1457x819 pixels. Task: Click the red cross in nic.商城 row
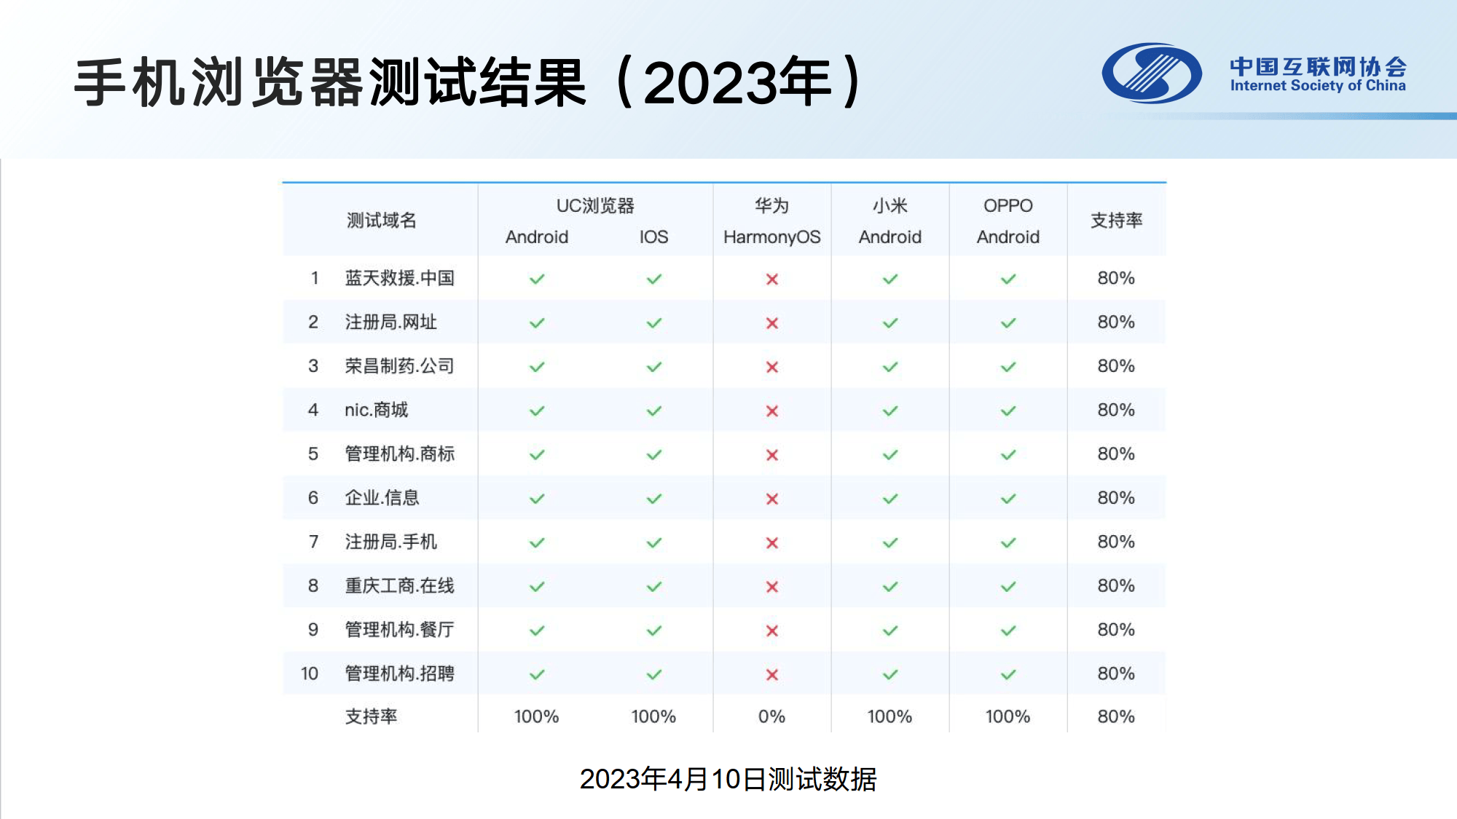point(772,411)
